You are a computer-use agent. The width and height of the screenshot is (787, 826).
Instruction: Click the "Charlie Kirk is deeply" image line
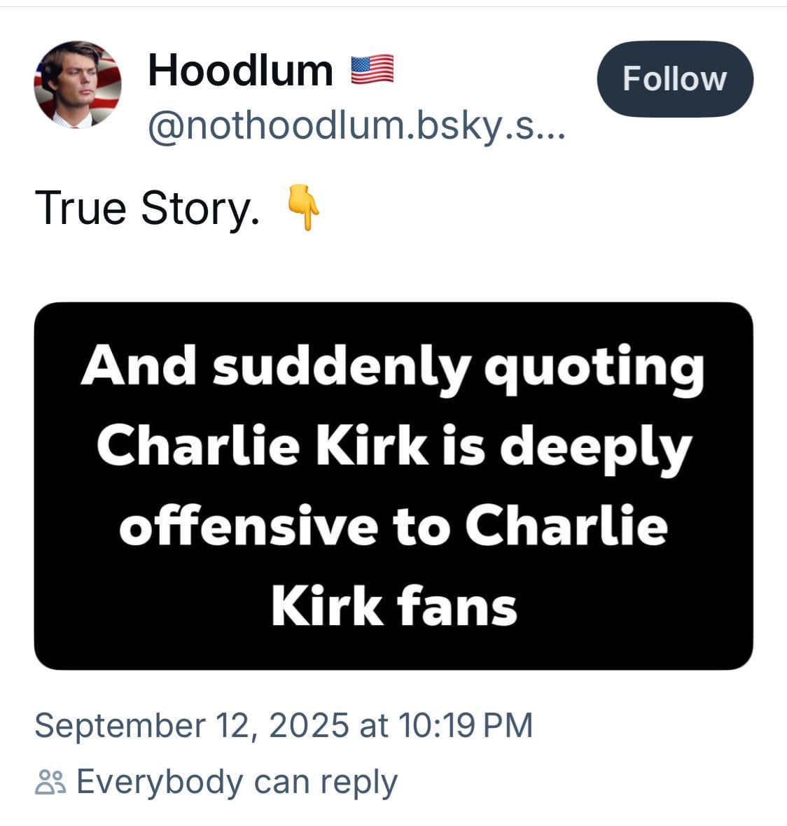click(393, 448)
